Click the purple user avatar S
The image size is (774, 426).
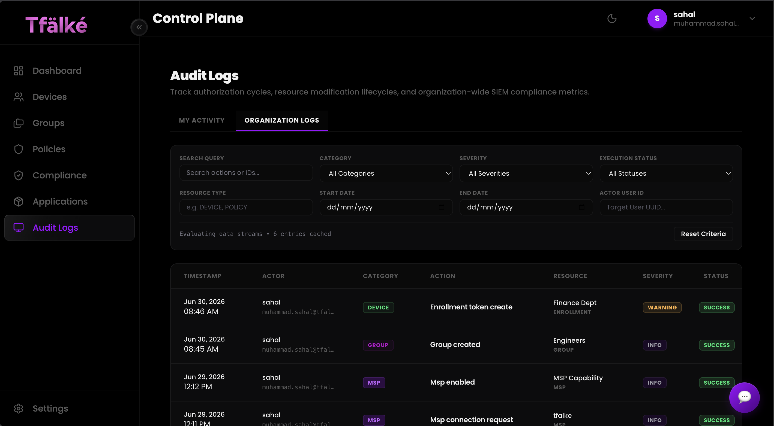click(x=657, y=19)
